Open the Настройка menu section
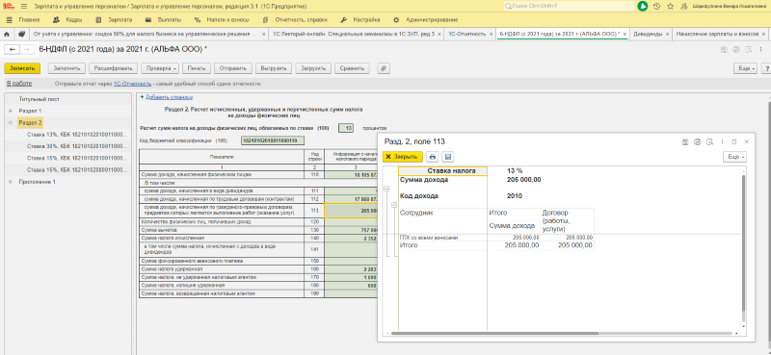Screen dimensions: 771x355 click(x=359, y=20)
